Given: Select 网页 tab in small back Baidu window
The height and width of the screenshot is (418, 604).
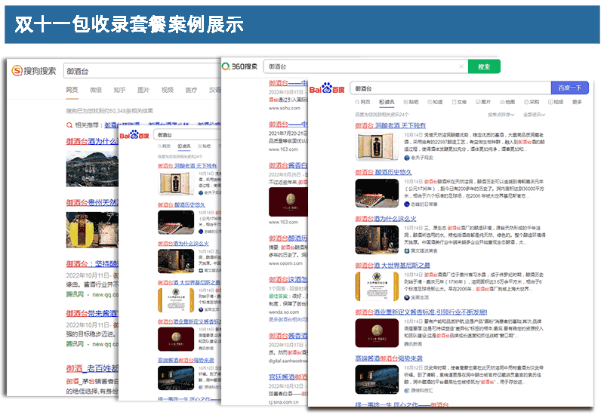Looking at the screenshot, I should point(164,146).
